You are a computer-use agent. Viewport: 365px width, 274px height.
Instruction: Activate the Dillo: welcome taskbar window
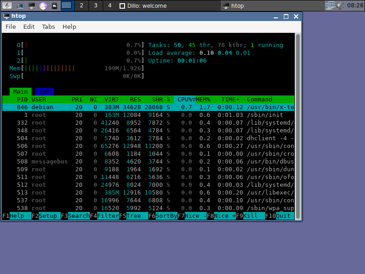[168, 5]
